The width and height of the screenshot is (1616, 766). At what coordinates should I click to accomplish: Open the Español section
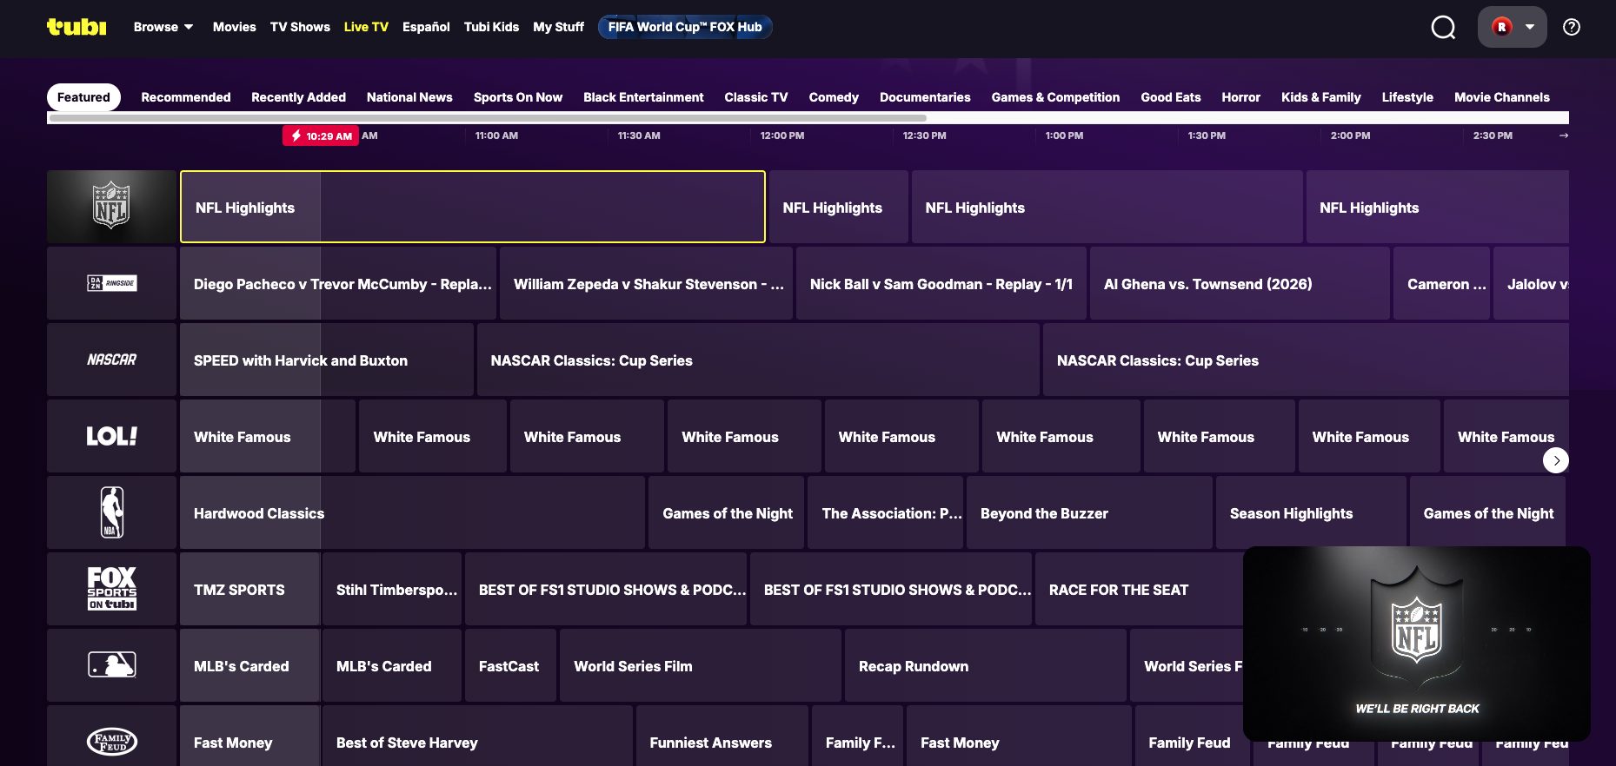(x=426, y=27)
